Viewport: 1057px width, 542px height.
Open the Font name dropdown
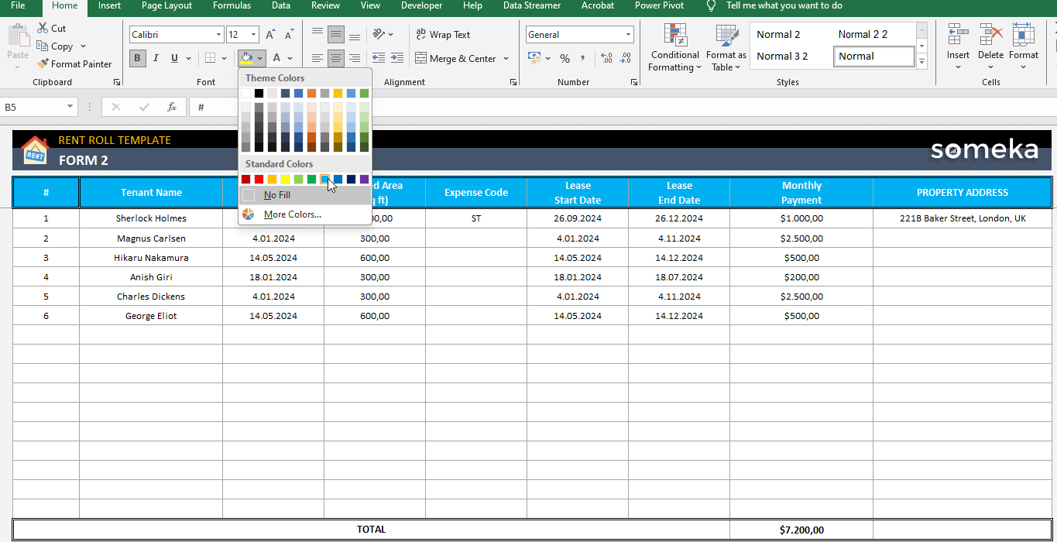point(219,34)
